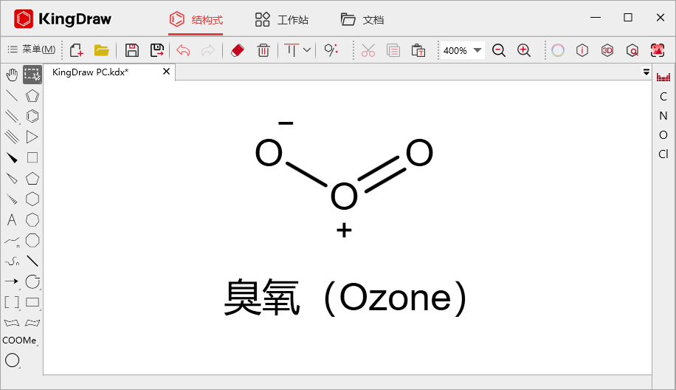The height and width of the screenshot is (390, 676).
Task: Open the 菜单(M) menu
Action: coord(32,49)
